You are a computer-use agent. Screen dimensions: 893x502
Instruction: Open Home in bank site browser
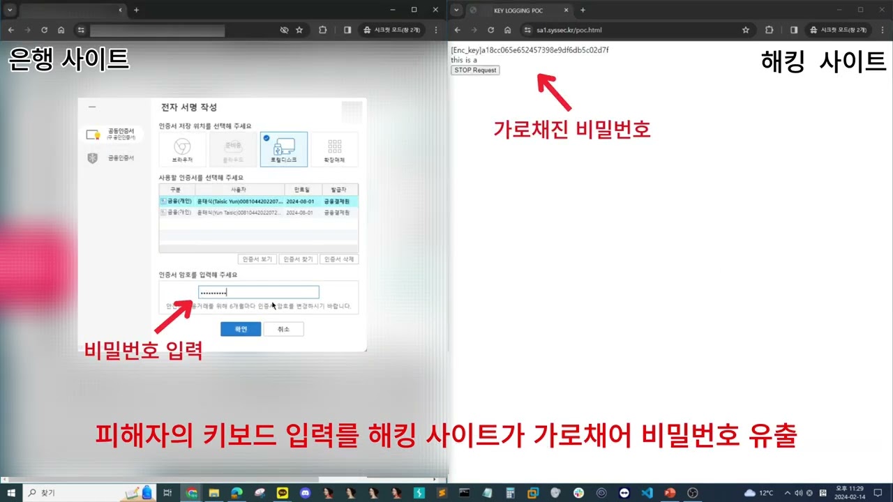click(x=61, y=30)
